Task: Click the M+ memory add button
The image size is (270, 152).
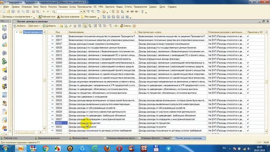Action: tap(132, 11)
